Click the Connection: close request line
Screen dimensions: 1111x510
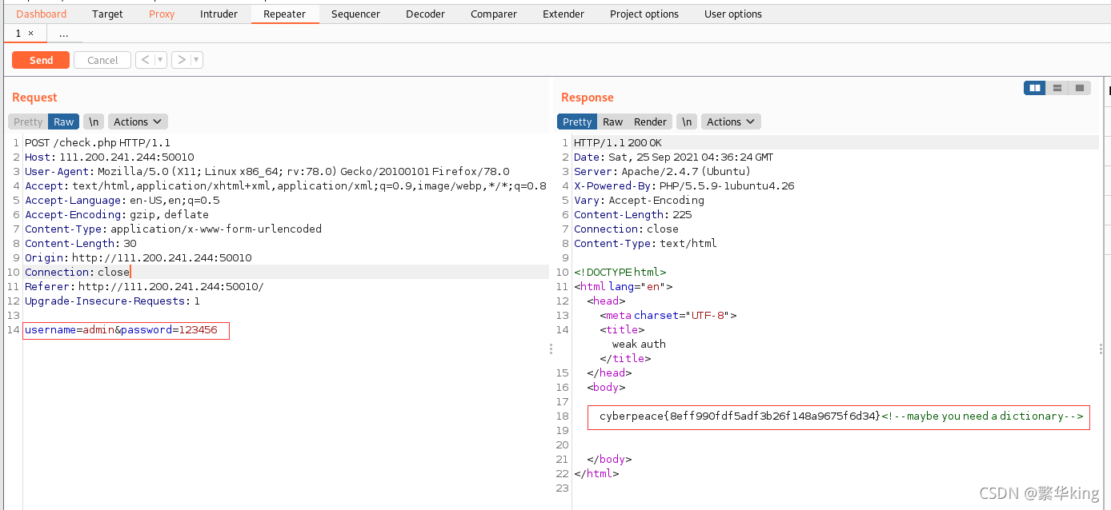point(77,272)
